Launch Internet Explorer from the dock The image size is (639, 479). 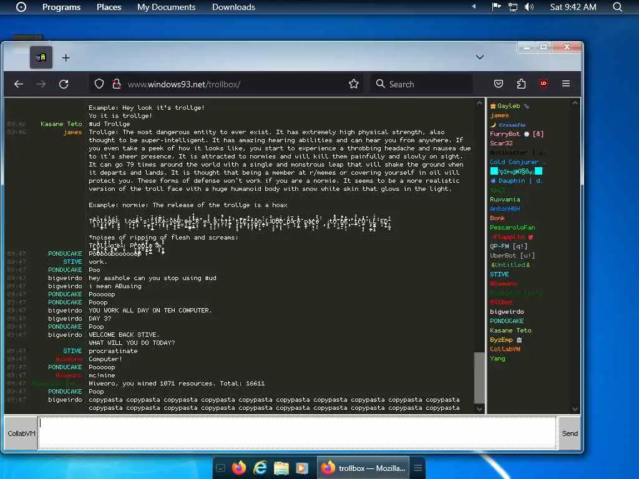260,468
